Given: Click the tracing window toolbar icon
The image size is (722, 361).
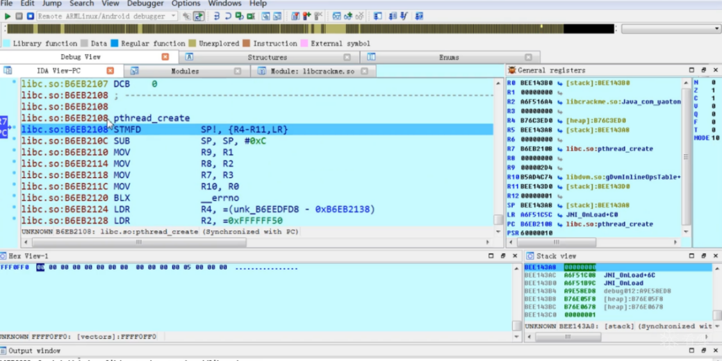Looking at the screenshot, I should (x=393, y=16).
